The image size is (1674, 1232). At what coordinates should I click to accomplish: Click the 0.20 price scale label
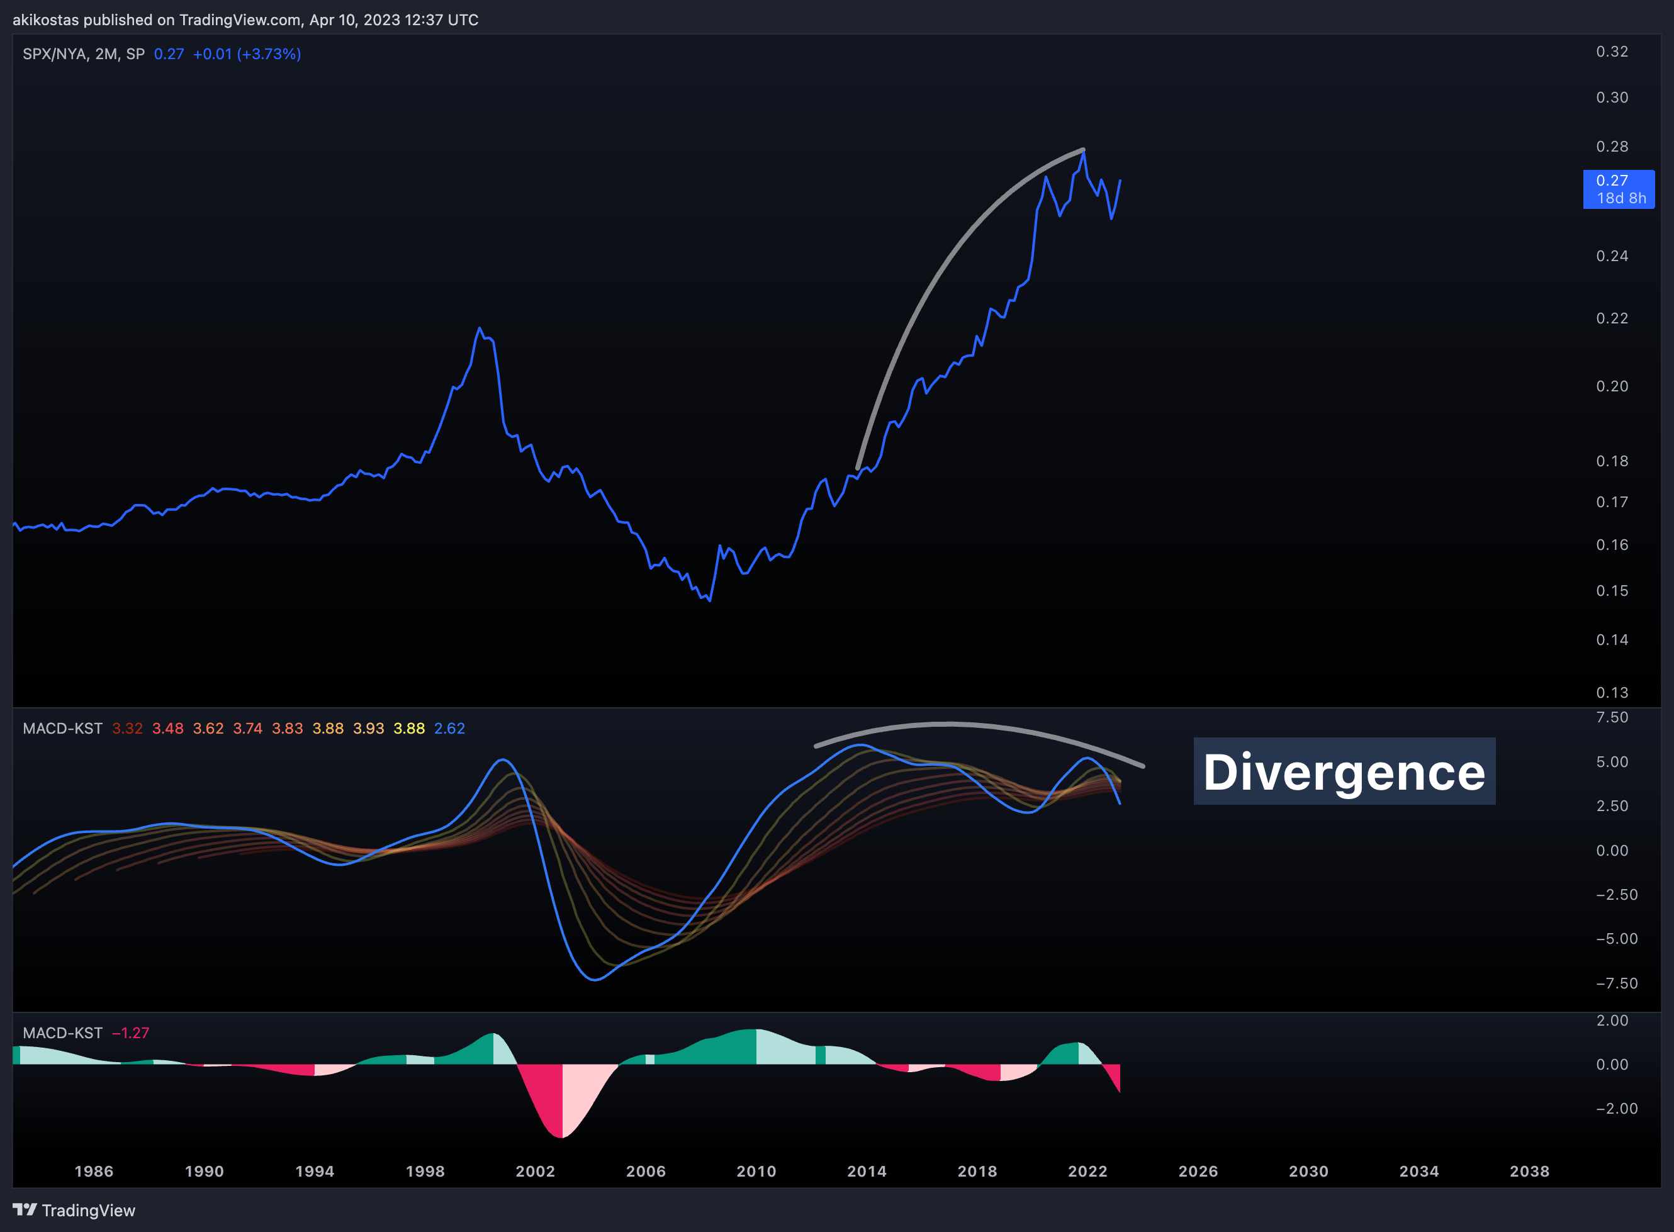click(1612, 386)
